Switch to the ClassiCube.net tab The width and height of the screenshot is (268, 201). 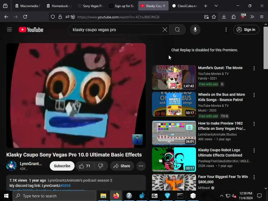185,6
